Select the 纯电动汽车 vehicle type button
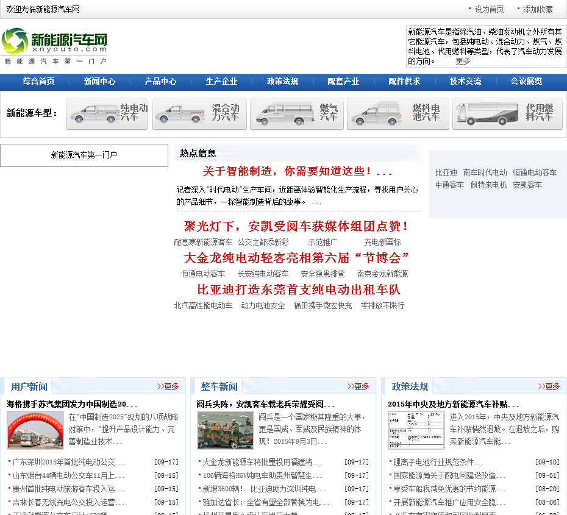The width and height of the screenshot is (567, 515). pyautogui.click(x=107, y=113)
